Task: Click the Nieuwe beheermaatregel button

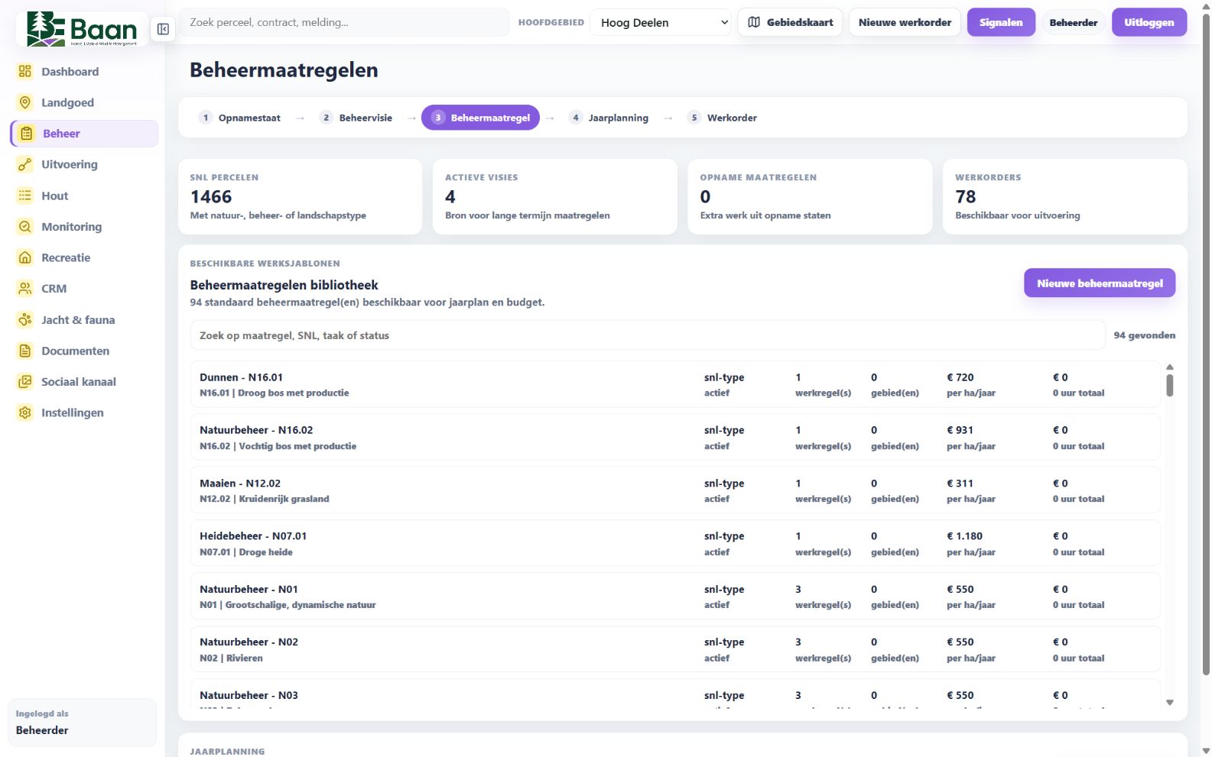Action: pyautogui.click(x=1100, y=283)
